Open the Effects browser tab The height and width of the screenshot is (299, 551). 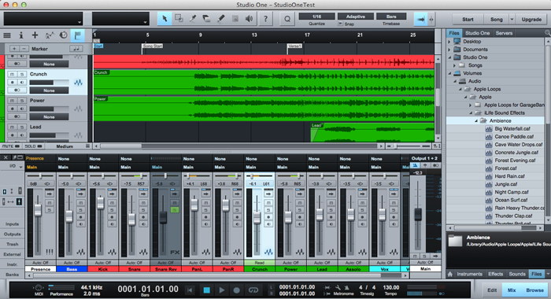click(x=495, y=274)
